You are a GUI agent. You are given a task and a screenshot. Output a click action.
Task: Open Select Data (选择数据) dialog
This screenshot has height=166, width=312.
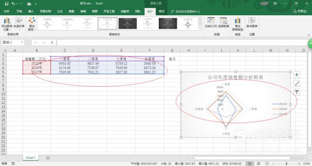(224, 22)
